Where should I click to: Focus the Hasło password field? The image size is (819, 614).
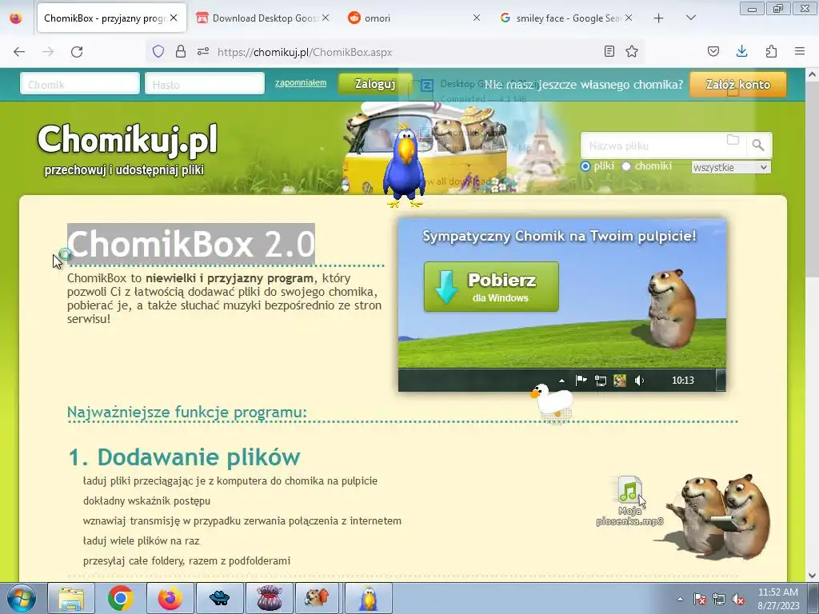tap(205, 83)
